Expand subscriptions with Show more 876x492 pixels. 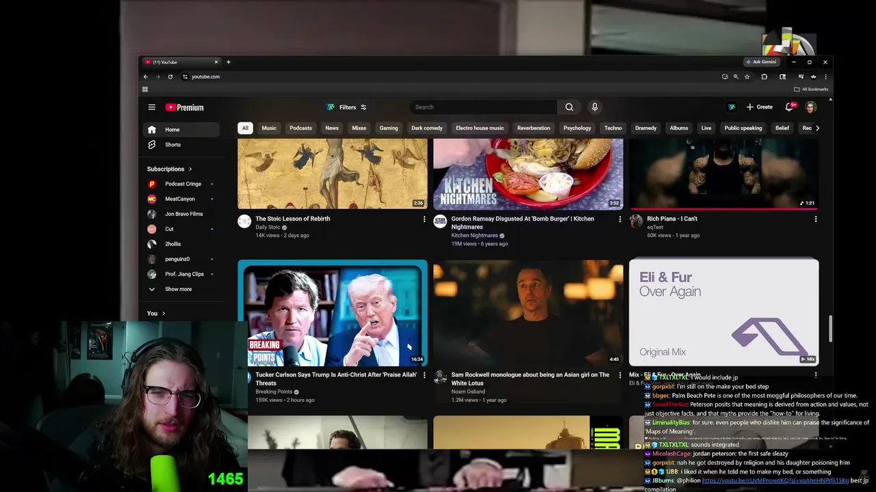point(181,289)
